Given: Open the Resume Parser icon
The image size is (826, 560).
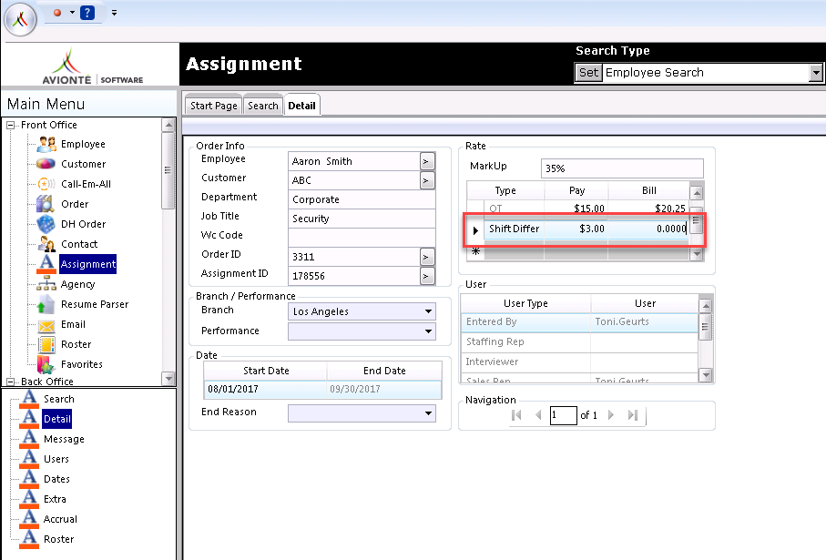Looking at the screenshot, I should pyautogui.click(x=46, y=304).
